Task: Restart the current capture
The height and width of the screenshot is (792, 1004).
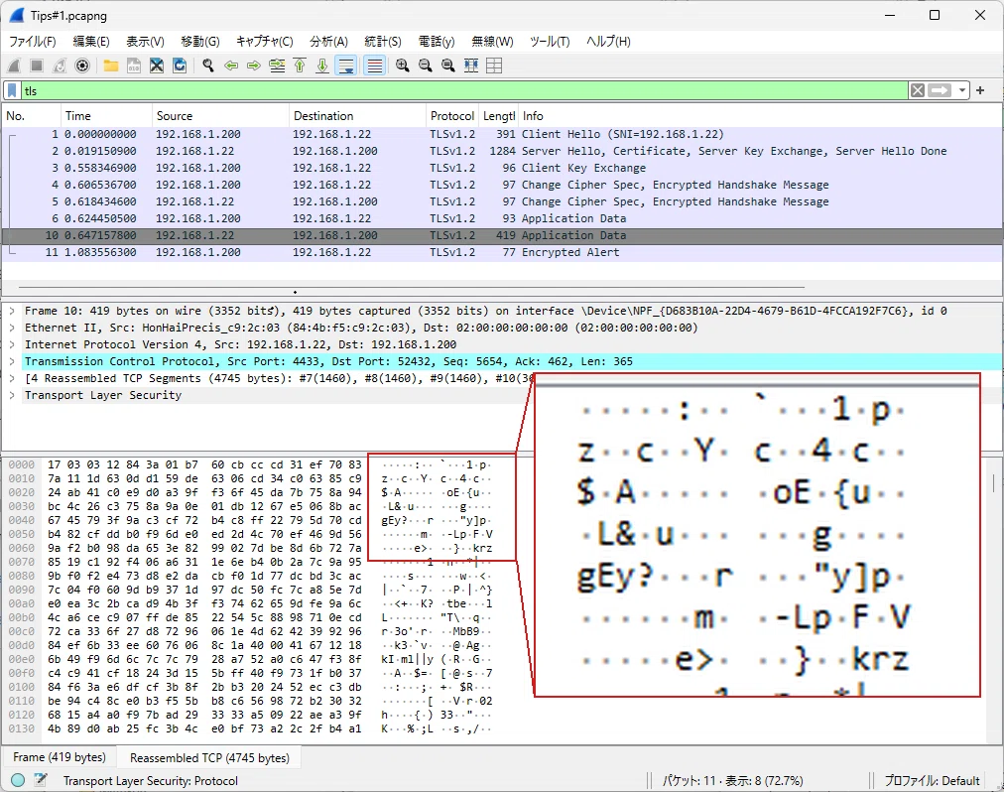Action: 60,66
